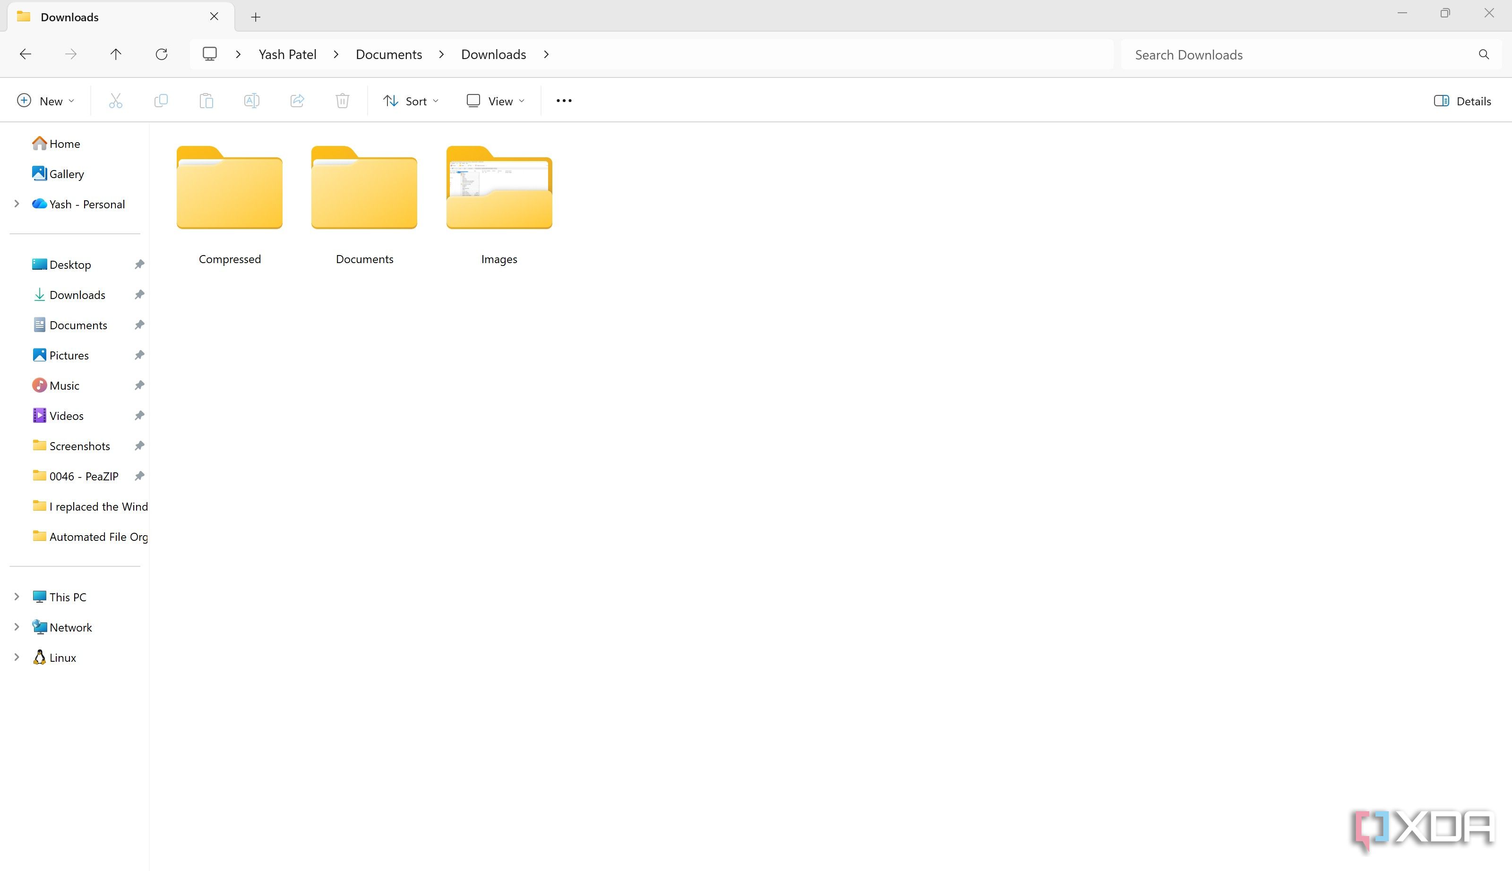
Task: Add a new tab
Action: (256, 17)
